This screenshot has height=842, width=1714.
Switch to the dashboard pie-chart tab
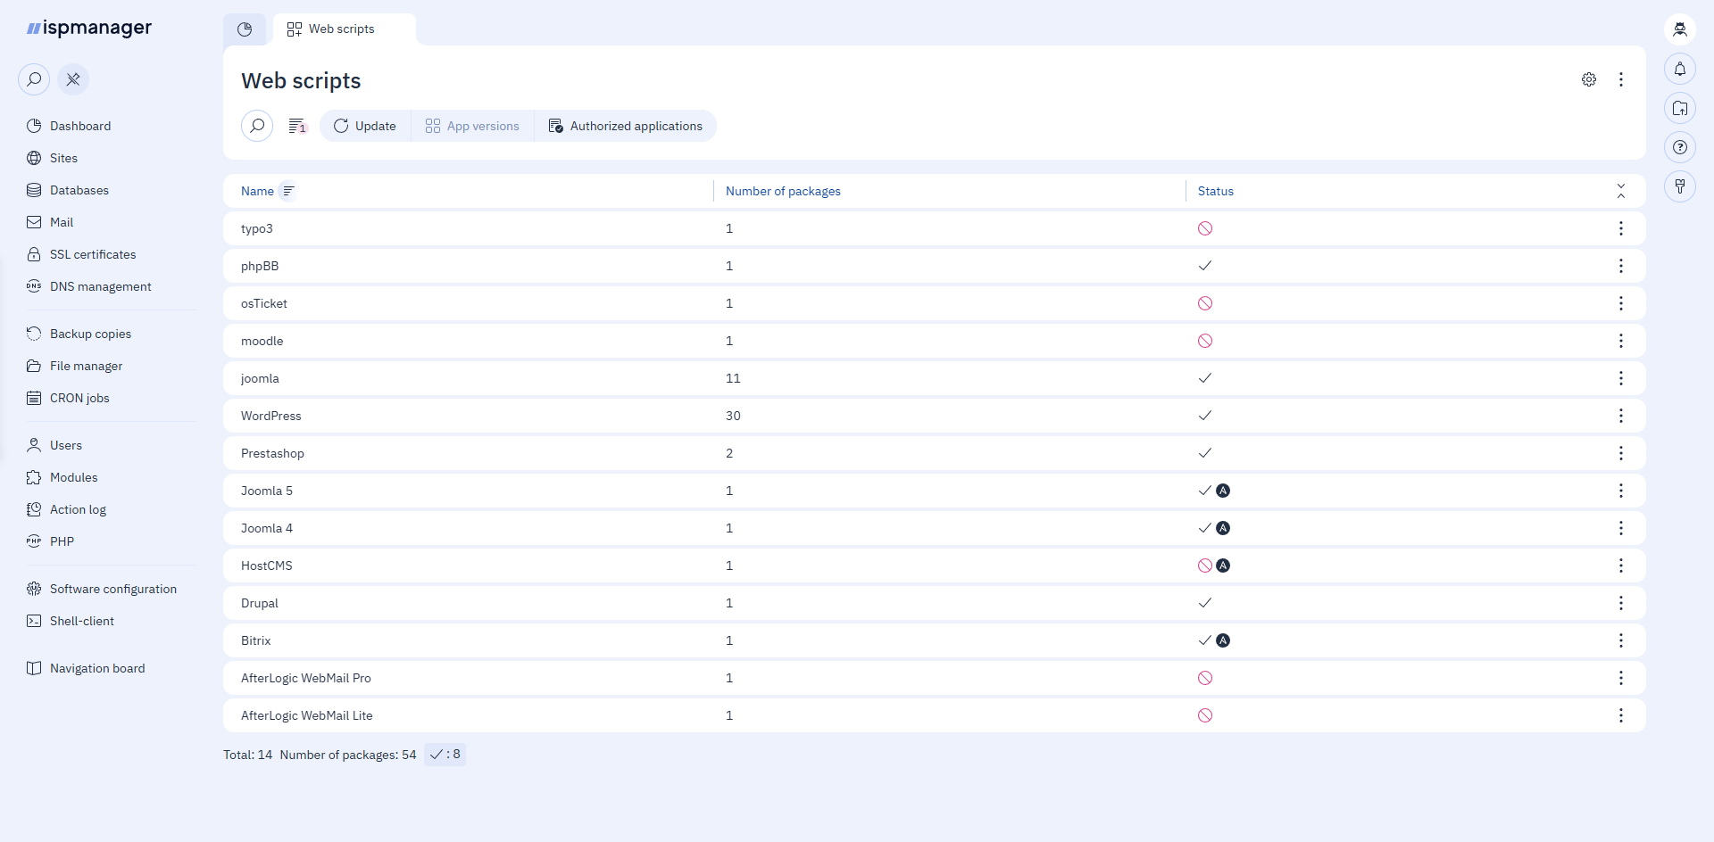(245, 29)
